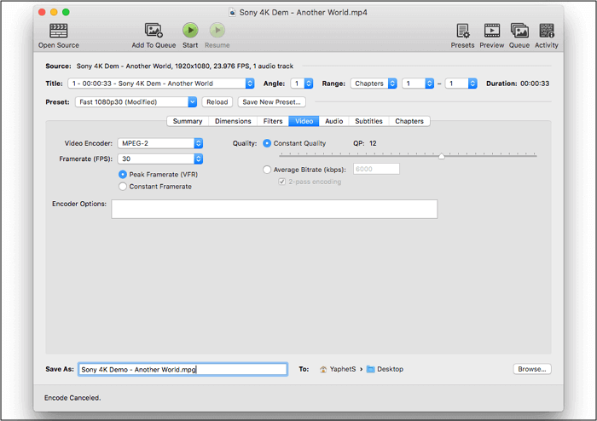This screenshot has width=597, height=421.
Task: Click Add To Queue icon
Action: [x=154, y=31]
